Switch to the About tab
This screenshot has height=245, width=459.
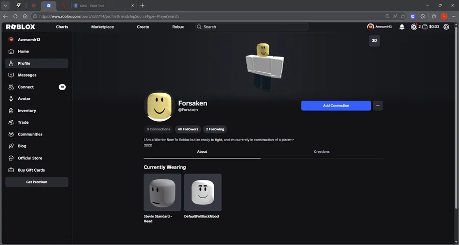202,152
